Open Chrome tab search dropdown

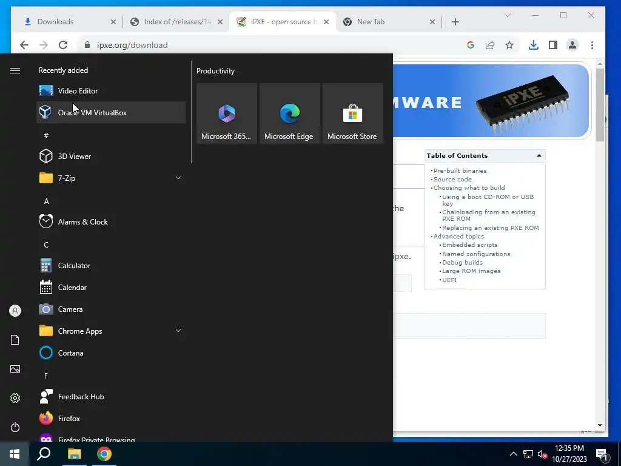pos(508,15)
